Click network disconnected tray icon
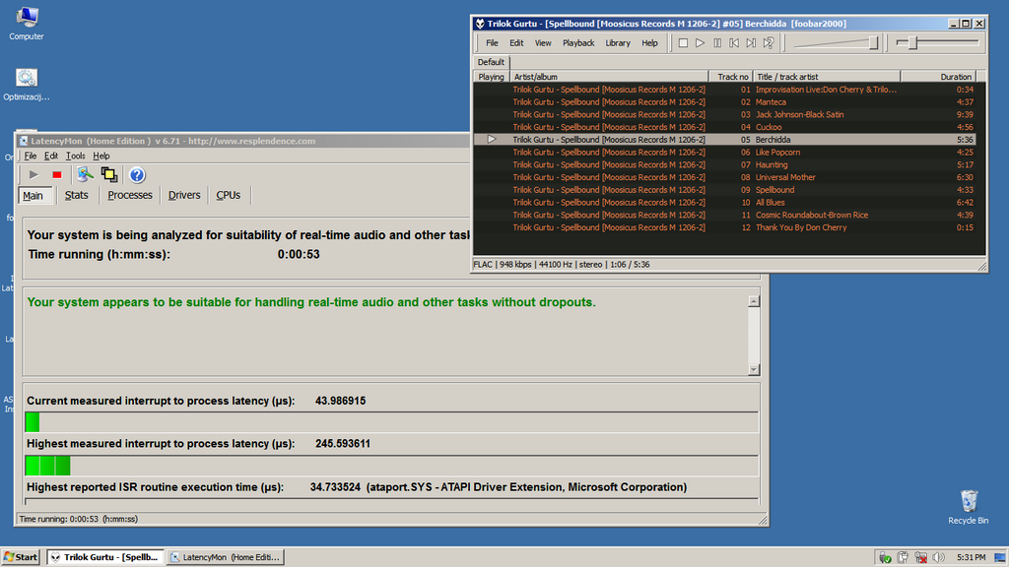The width and height of the screenshot is (1009, 567). (x=921, y=557)
